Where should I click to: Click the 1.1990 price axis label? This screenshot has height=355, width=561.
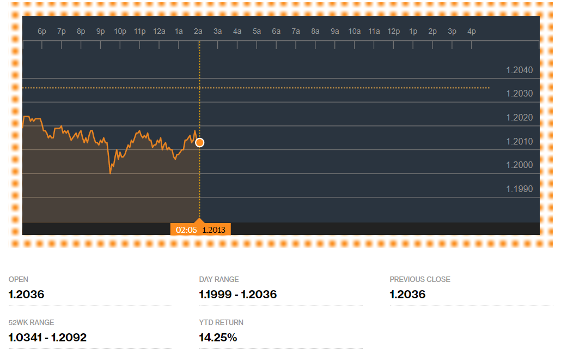519,189
